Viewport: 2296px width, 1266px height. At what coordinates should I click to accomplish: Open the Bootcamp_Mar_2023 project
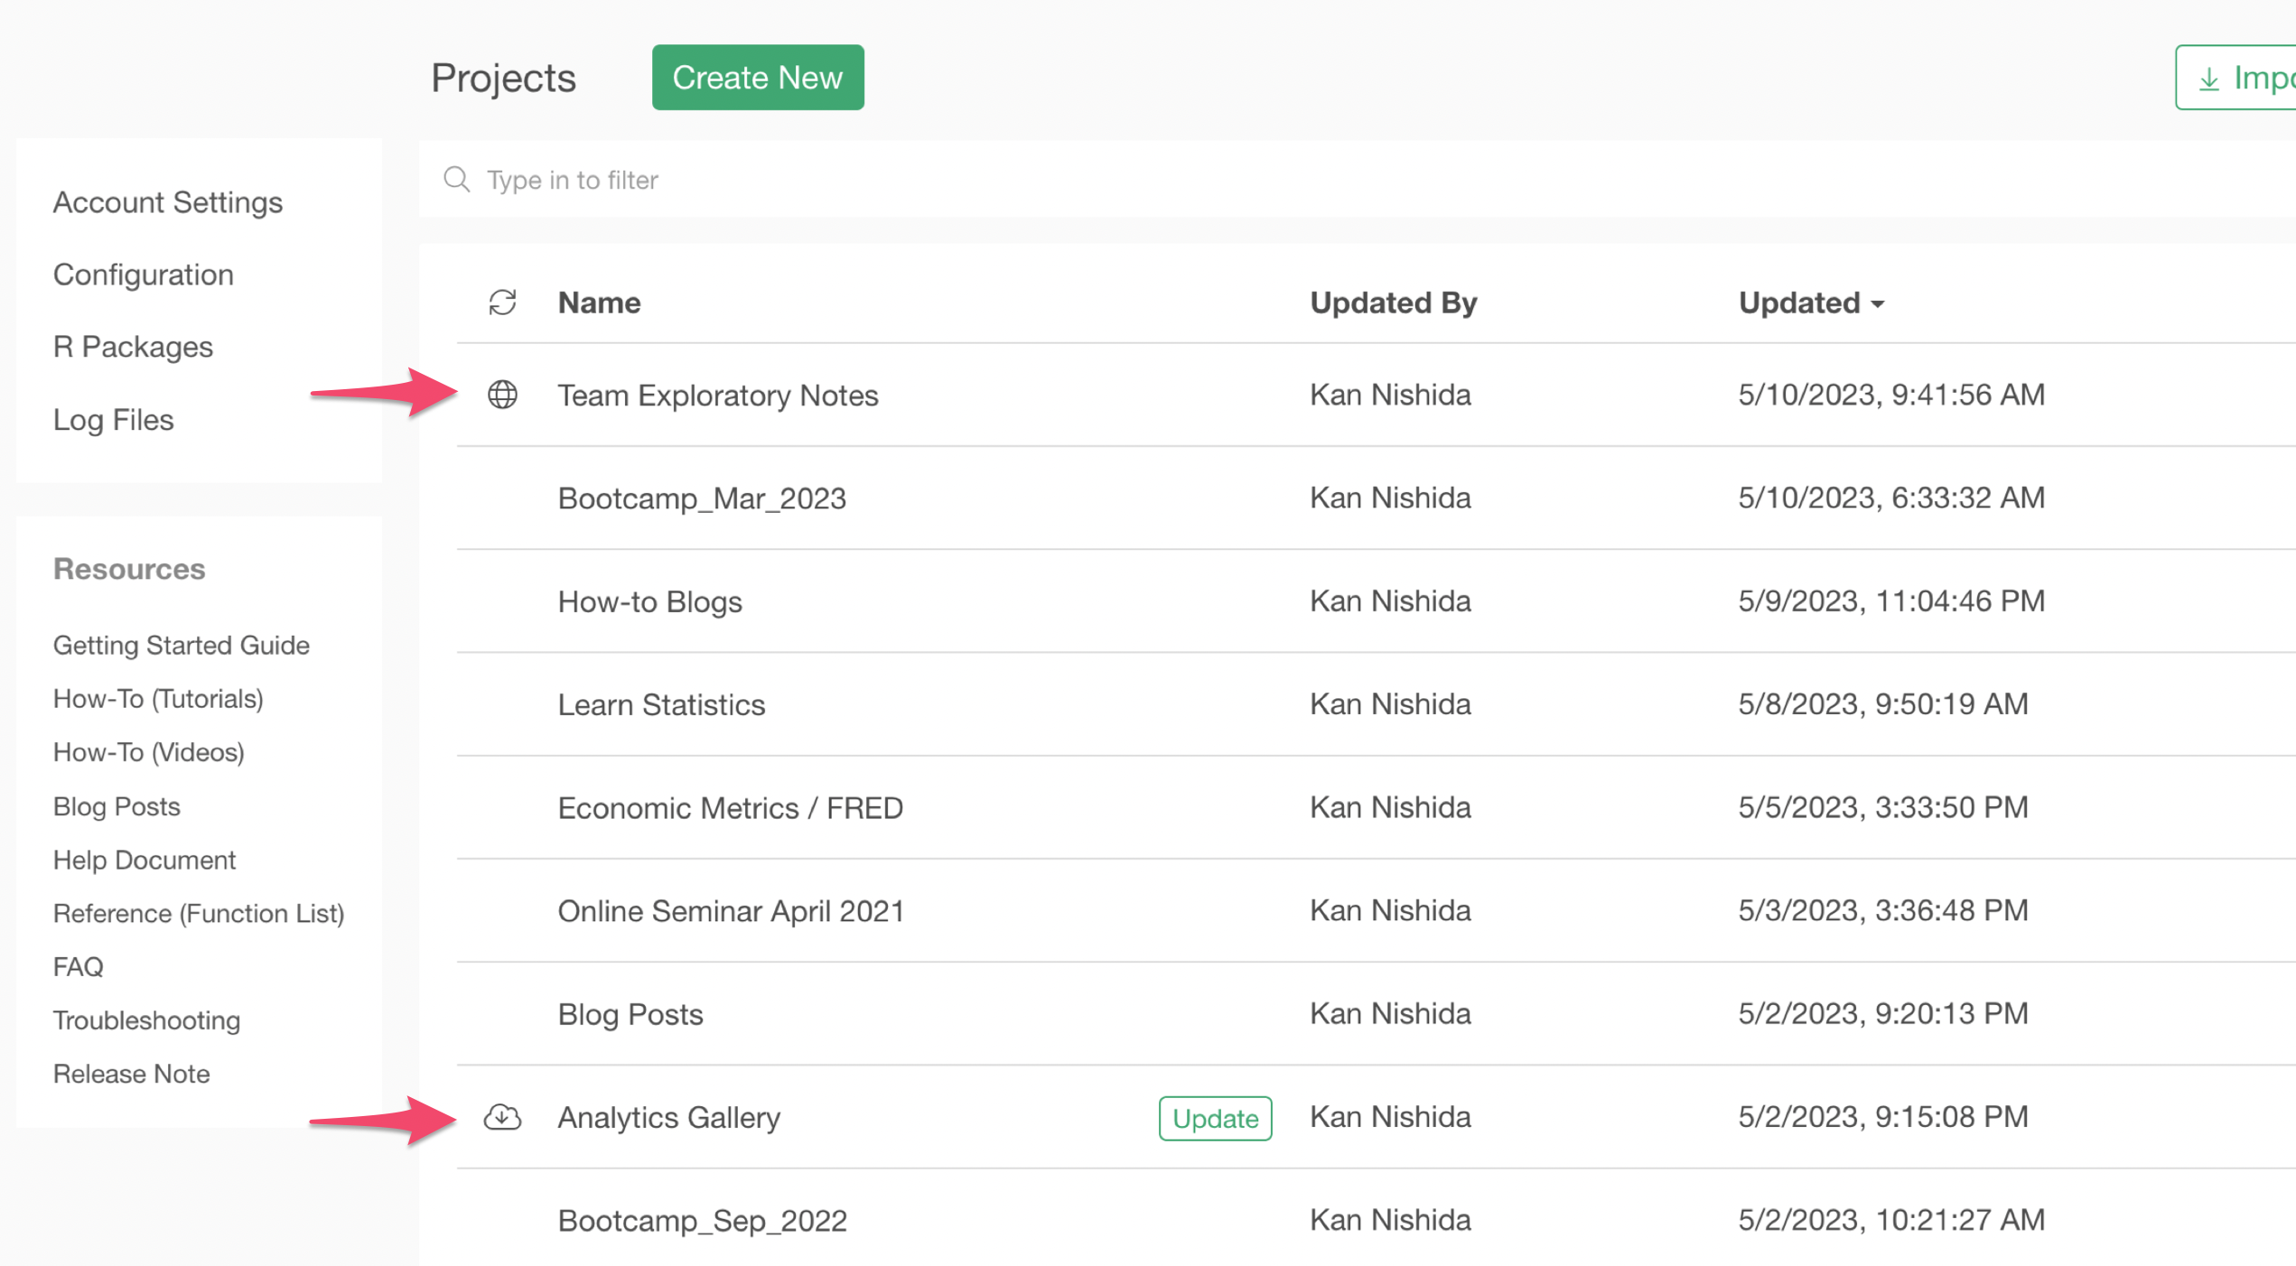pyautogui.click(x=702, y=498)
